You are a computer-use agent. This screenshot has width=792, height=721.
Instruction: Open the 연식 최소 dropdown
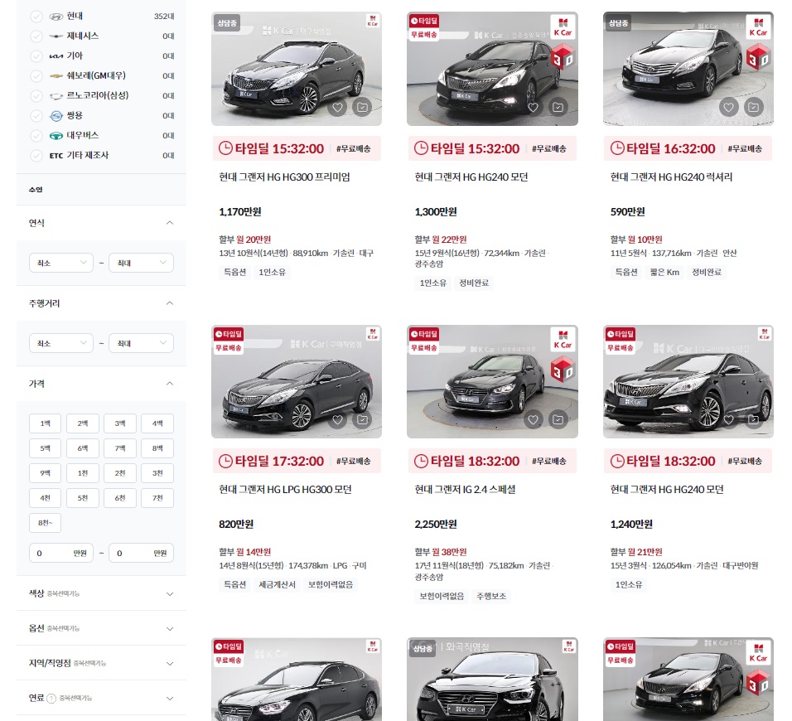click(x=61, y=263)
